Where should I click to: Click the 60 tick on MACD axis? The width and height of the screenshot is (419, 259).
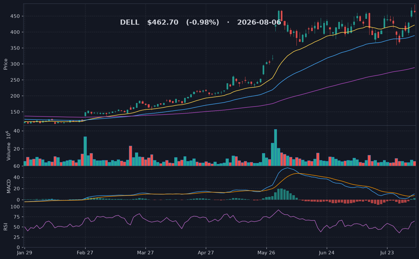17,166
